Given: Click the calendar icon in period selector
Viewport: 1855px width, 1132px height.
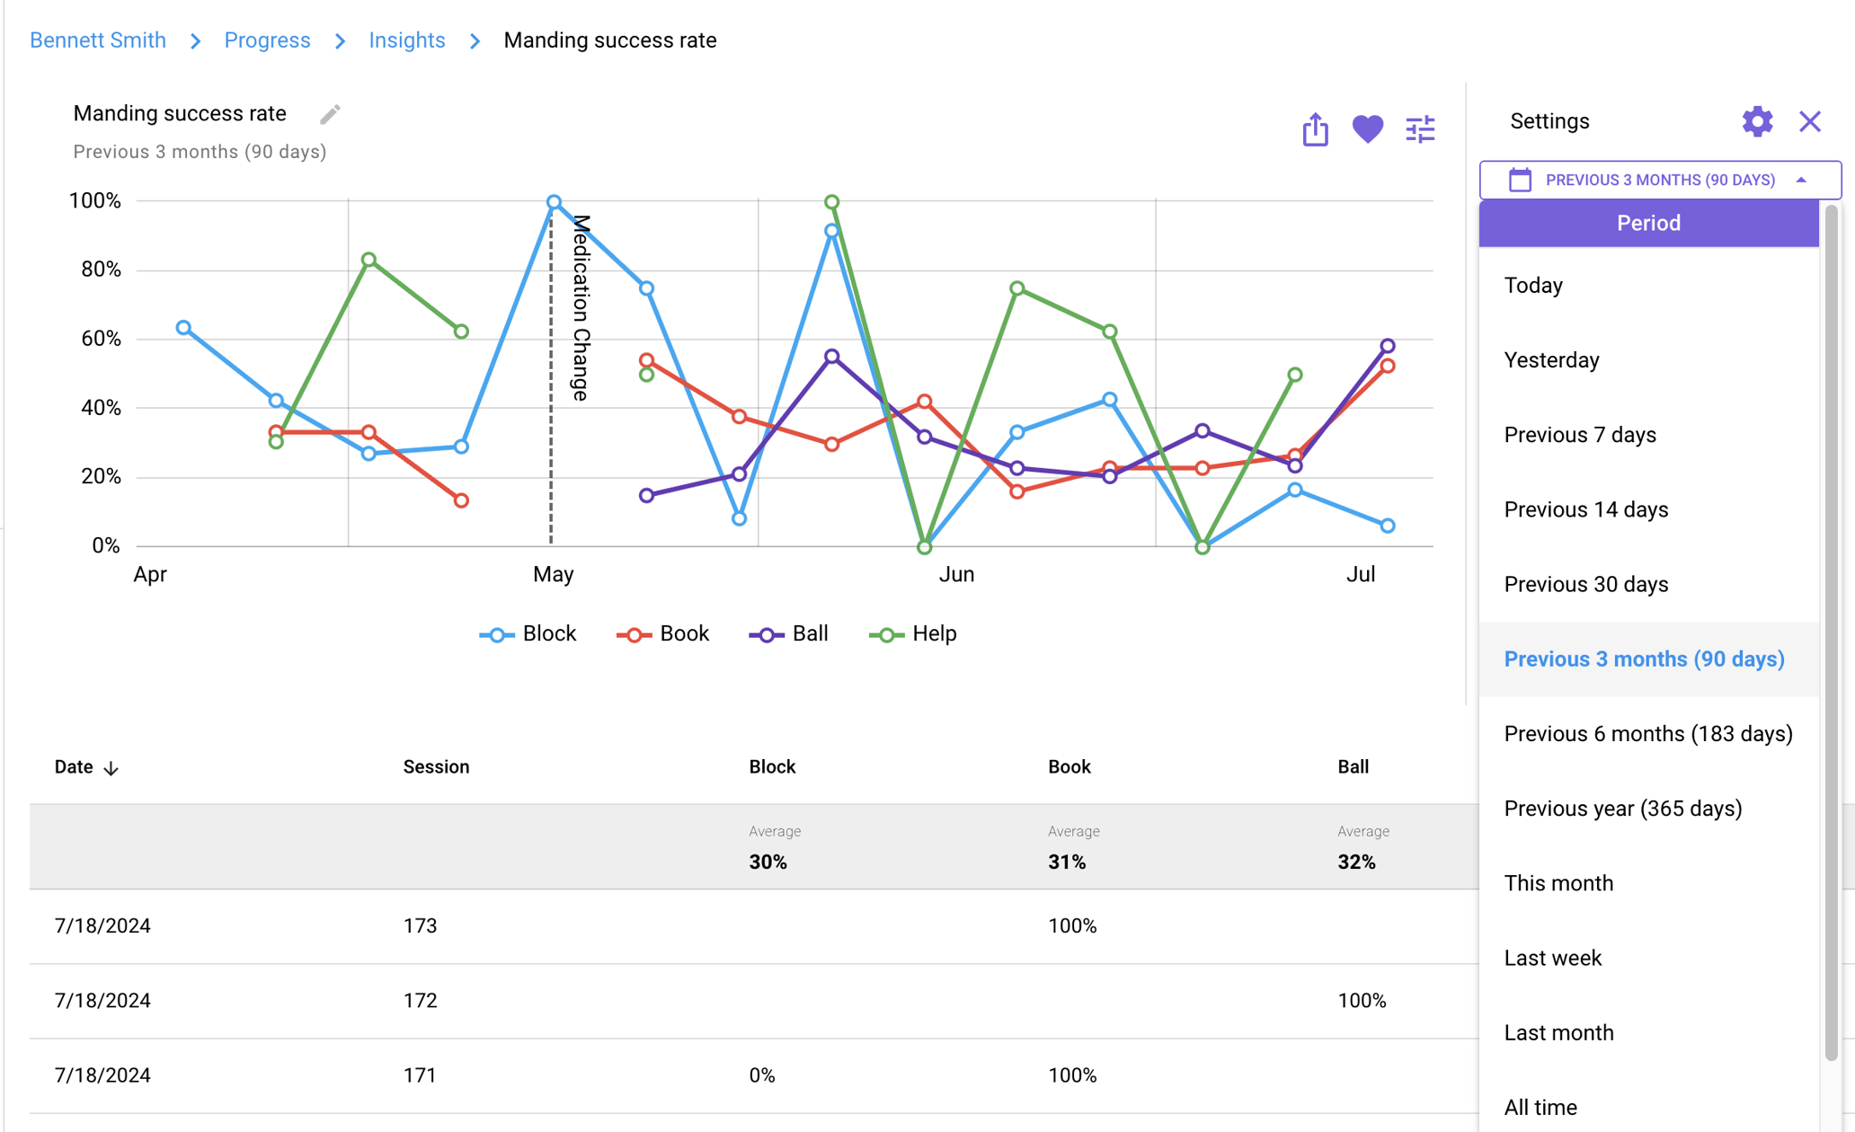Looking at the screenshot, I should tap(1520, 180).
